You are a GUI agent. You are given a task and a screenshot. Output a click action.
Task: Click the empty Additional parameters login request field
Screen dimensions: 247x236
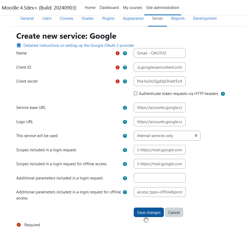(x=160, y=178)
